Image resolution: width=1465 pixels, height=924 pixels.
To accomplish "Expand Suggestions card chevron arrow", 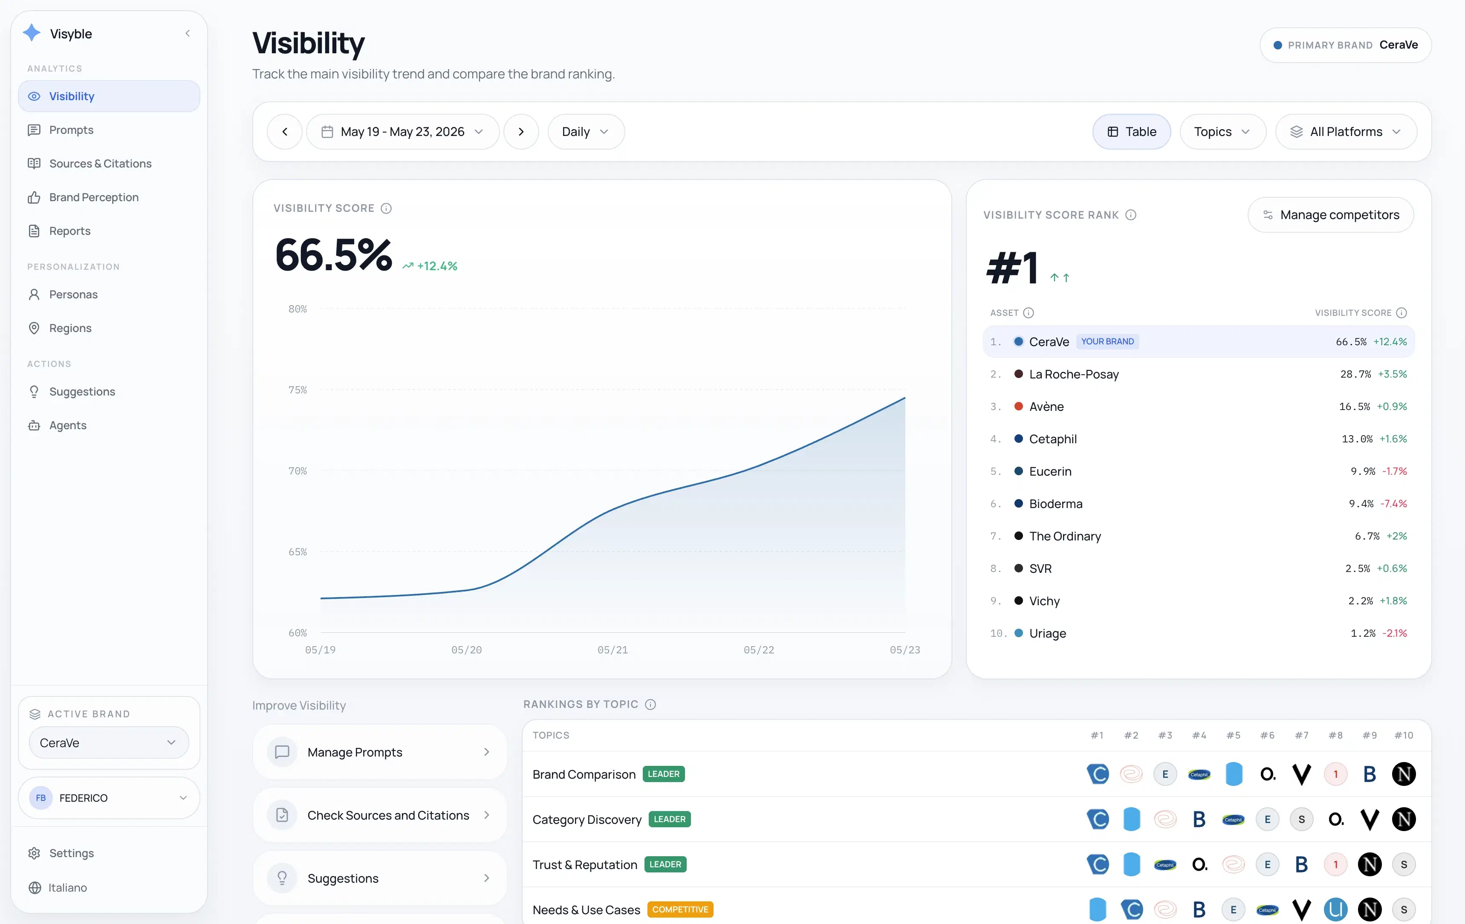I will click(x=487, y=878).
